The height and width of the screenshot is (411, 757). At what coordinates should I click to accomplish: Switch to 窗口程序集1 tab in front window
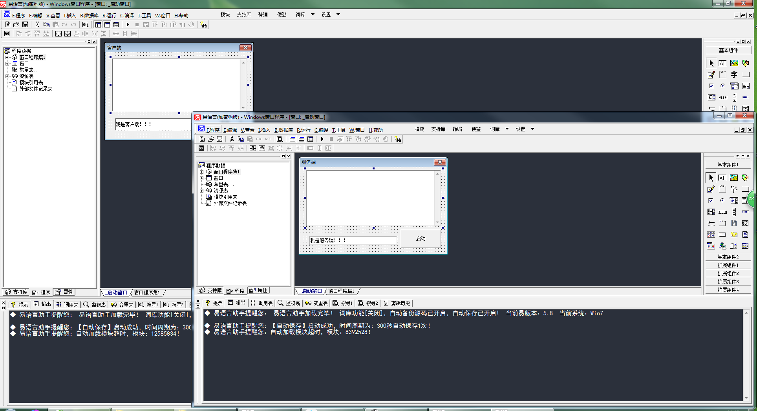click(342, 291)
